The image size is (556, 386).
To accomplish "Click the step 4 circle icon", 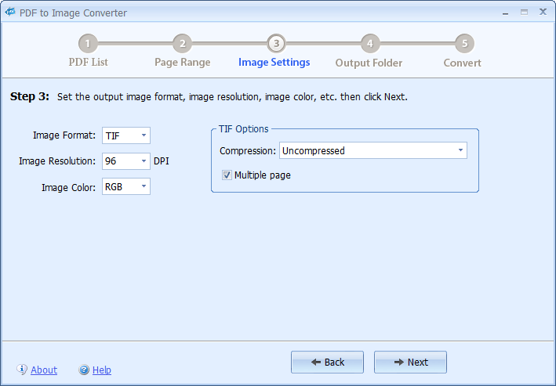I will [x=369, y=43].
